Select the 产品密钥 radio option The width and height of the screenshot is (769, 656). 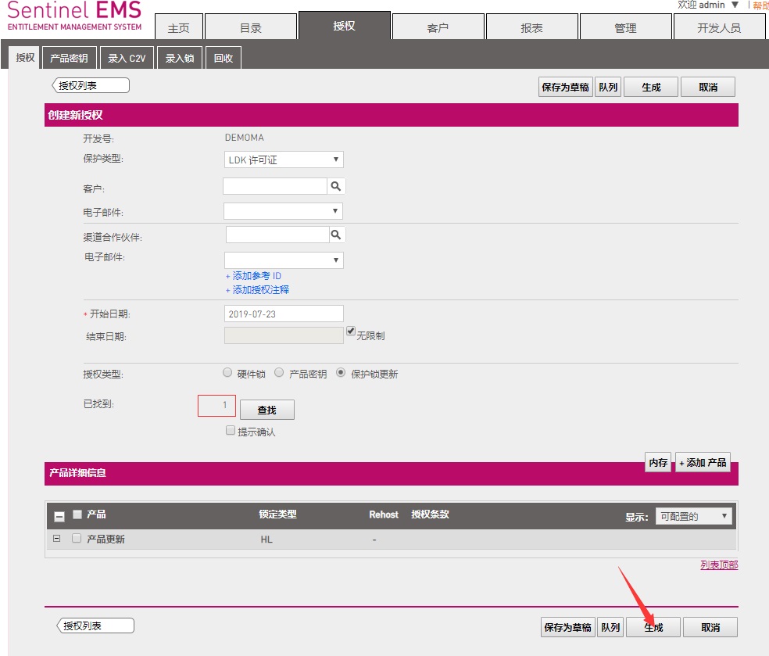click(279, 373)
